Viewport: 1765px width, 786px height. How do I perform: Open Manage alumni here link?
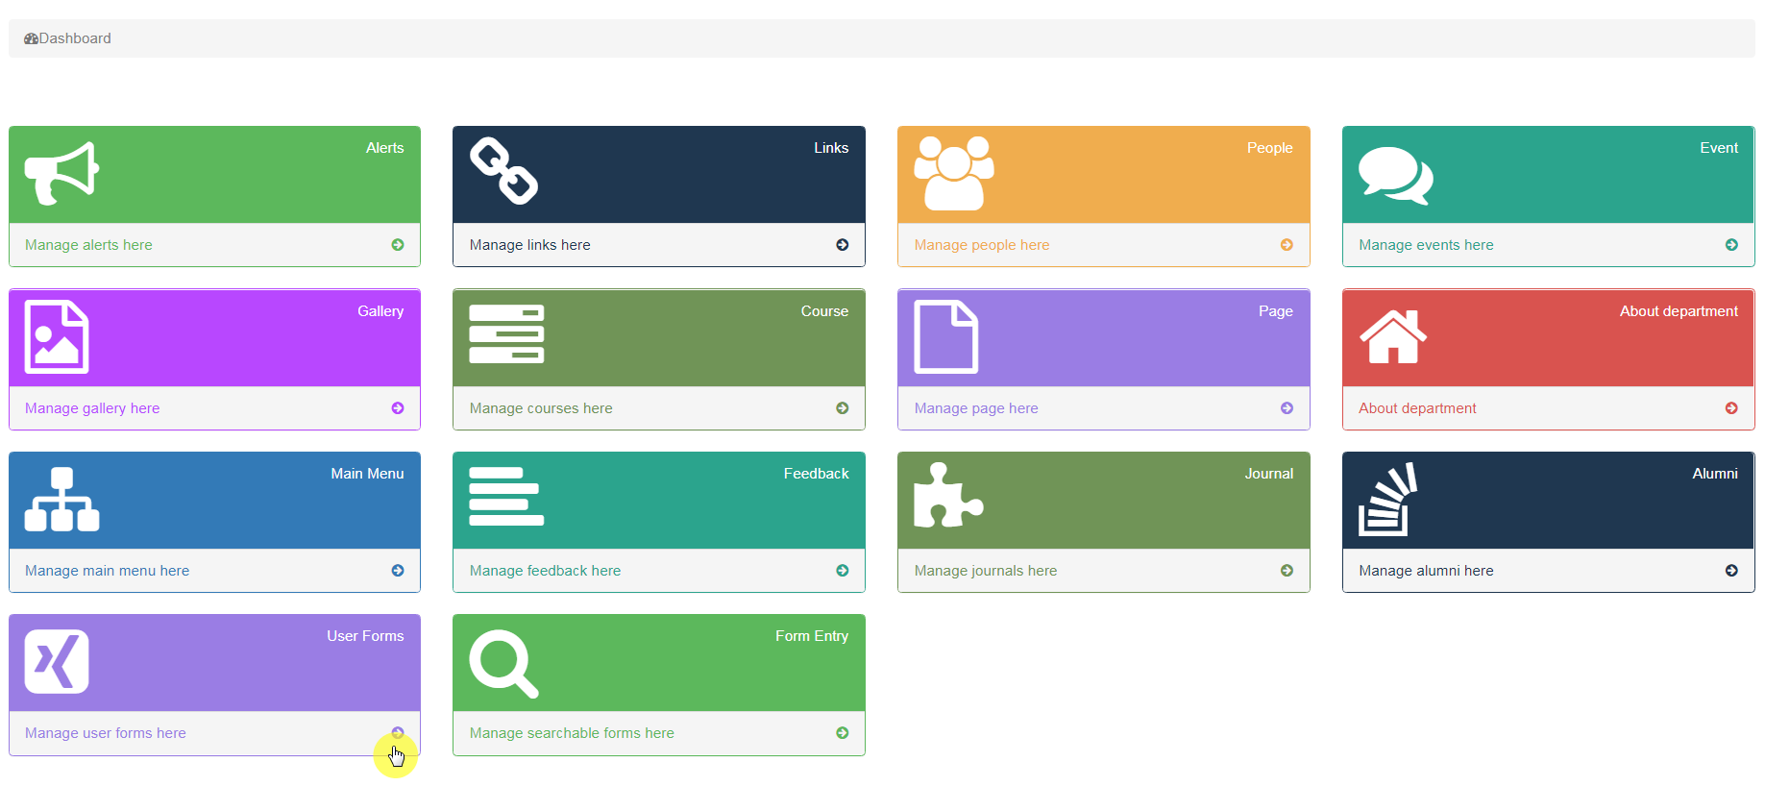point(1426,571)
